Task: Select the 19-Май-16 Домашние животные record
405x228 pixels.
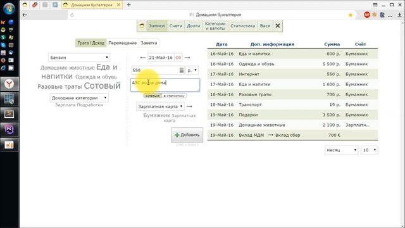Action: tap(292, 125)
